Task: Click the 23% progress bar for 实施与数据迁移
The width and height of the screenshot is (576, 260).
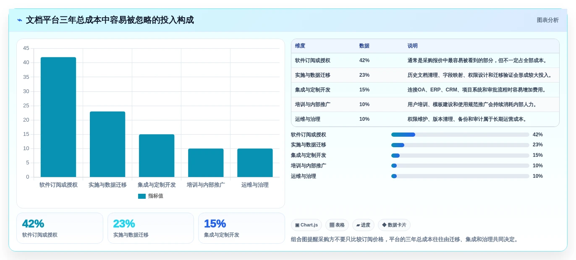Action: 460,145
